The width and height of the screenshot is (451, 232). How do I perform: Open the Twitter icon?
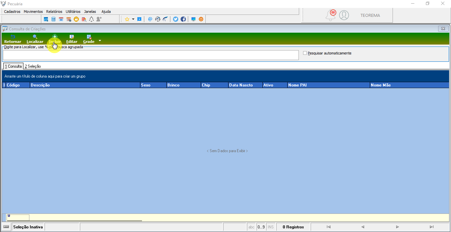coord(176,19)
